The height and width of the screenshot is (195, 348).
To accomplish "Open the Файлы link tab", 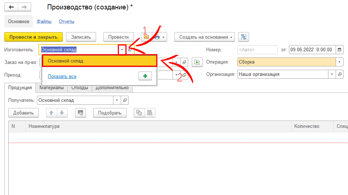I will tap(44, 22).
